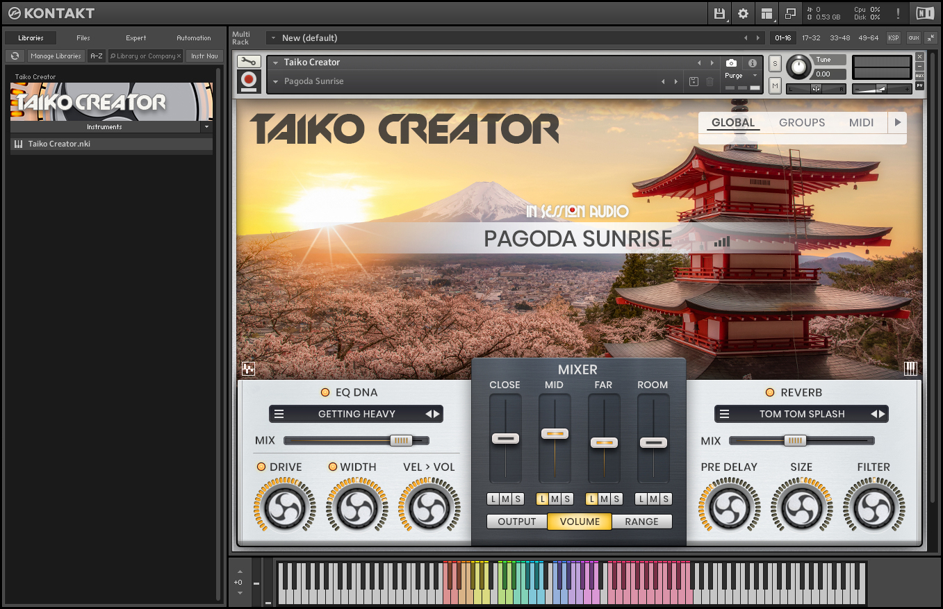The image size is (943, 609).
Task: Go to next snapshot Pagoda Sunrise arrow
Action: (x=676, y=82)
